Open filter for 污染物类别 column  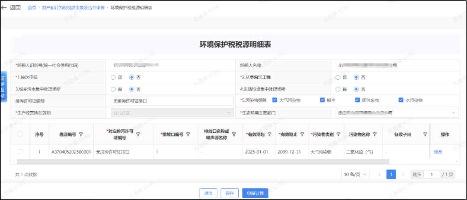click(338, 134)
